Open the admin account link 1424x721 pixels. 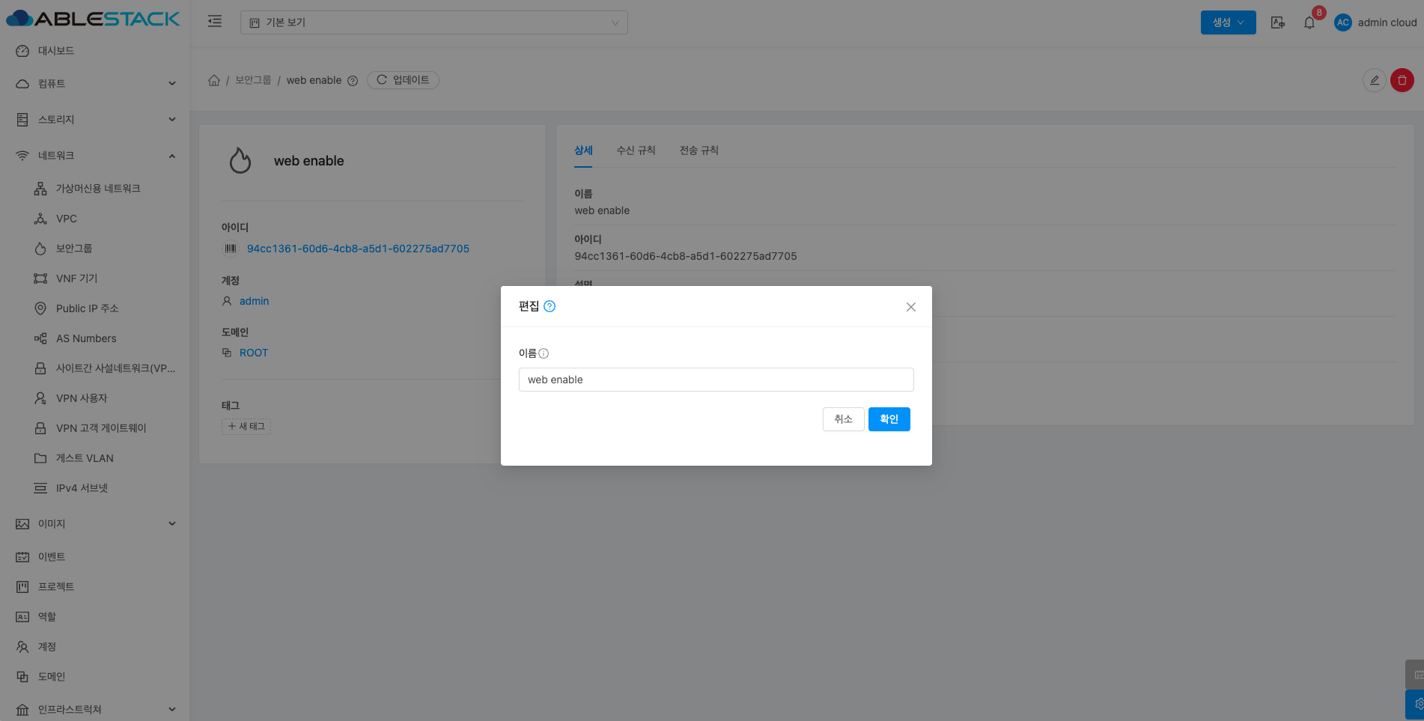point(254,301)
